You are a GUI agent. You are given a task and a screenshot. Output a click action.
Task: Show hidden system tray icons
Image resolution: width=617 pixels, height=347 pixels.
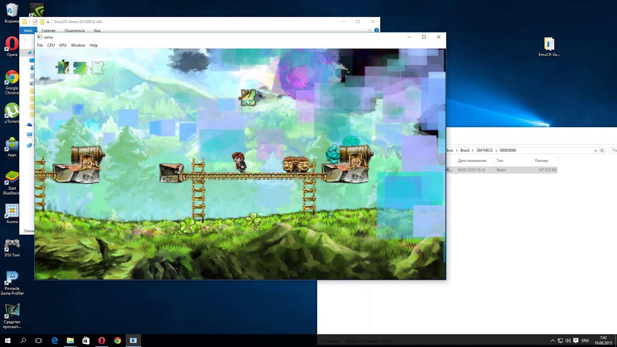[x=553, y=340]
